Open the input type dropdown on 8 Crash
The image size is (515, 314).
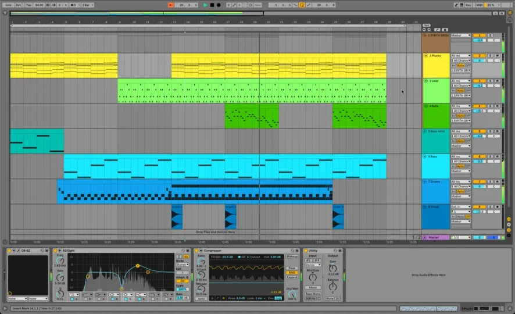pyautogui.click(x=461, y=206)
